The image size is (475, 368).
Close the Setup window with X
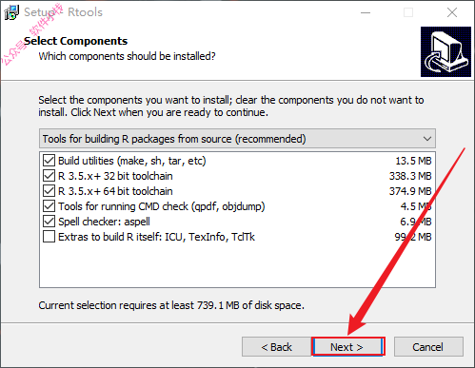[x=452, y=12]
